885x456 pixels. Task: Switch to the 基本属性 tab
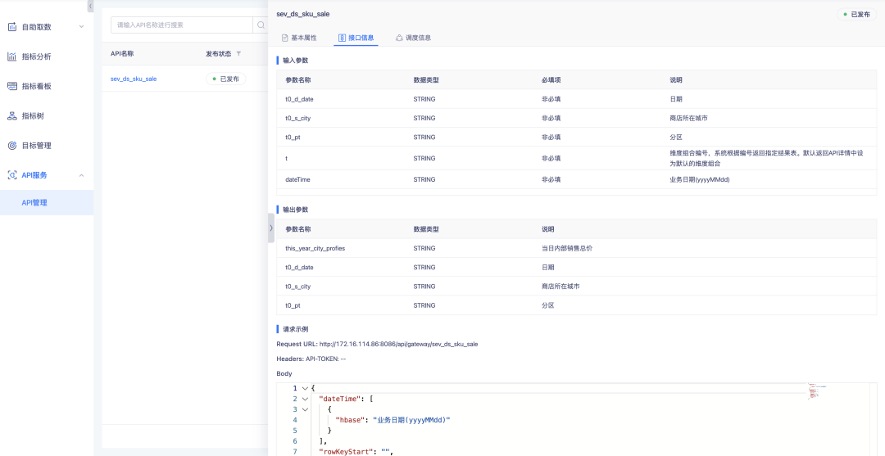(x=299, y=38)
